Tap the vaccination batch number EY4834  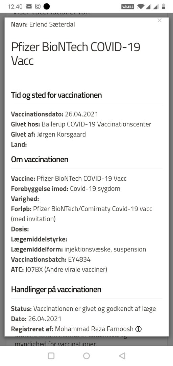[79, 260]
